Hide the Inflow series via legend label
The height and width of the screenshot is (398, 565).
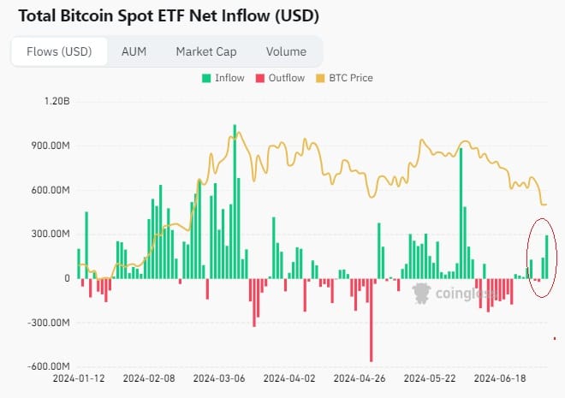point(229,78)
